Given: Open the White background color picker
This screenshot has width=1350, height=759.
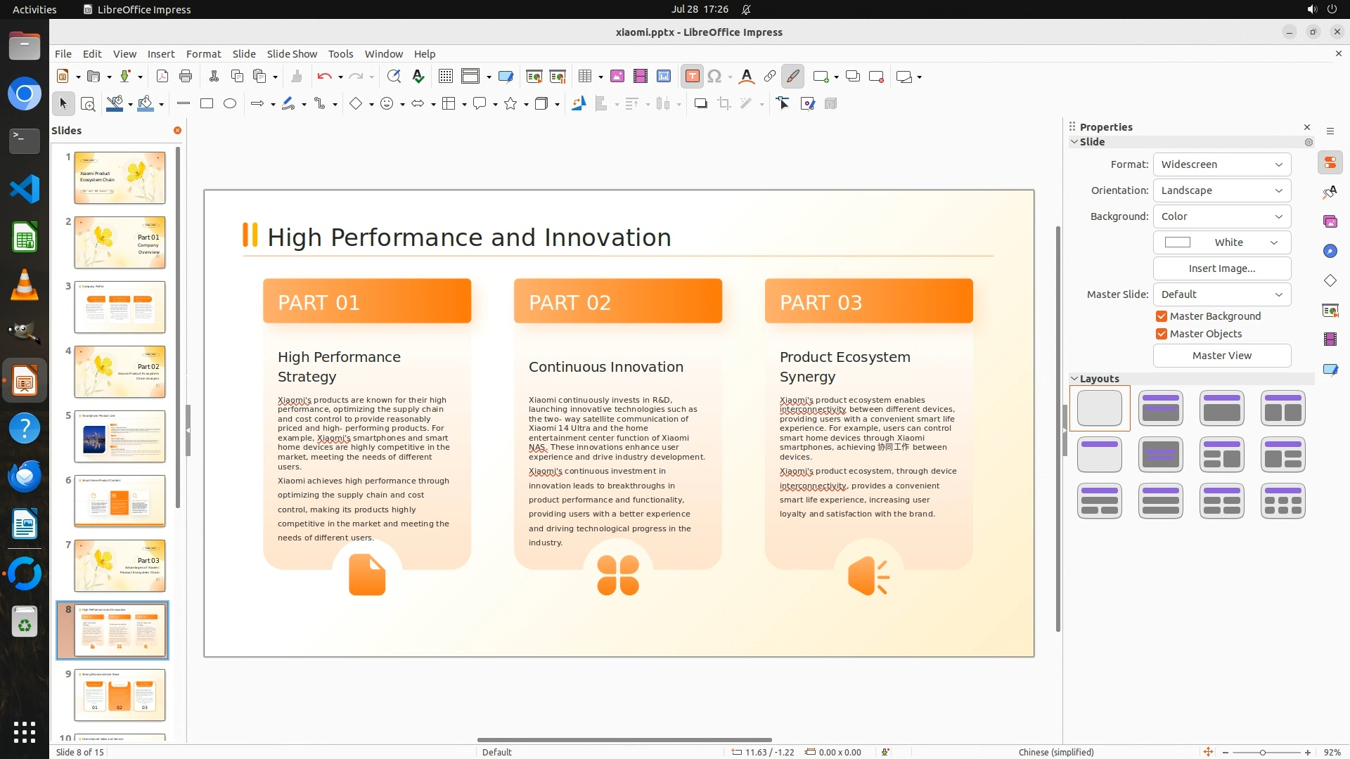Looking at the screenshot, I should coord(1221,242).
